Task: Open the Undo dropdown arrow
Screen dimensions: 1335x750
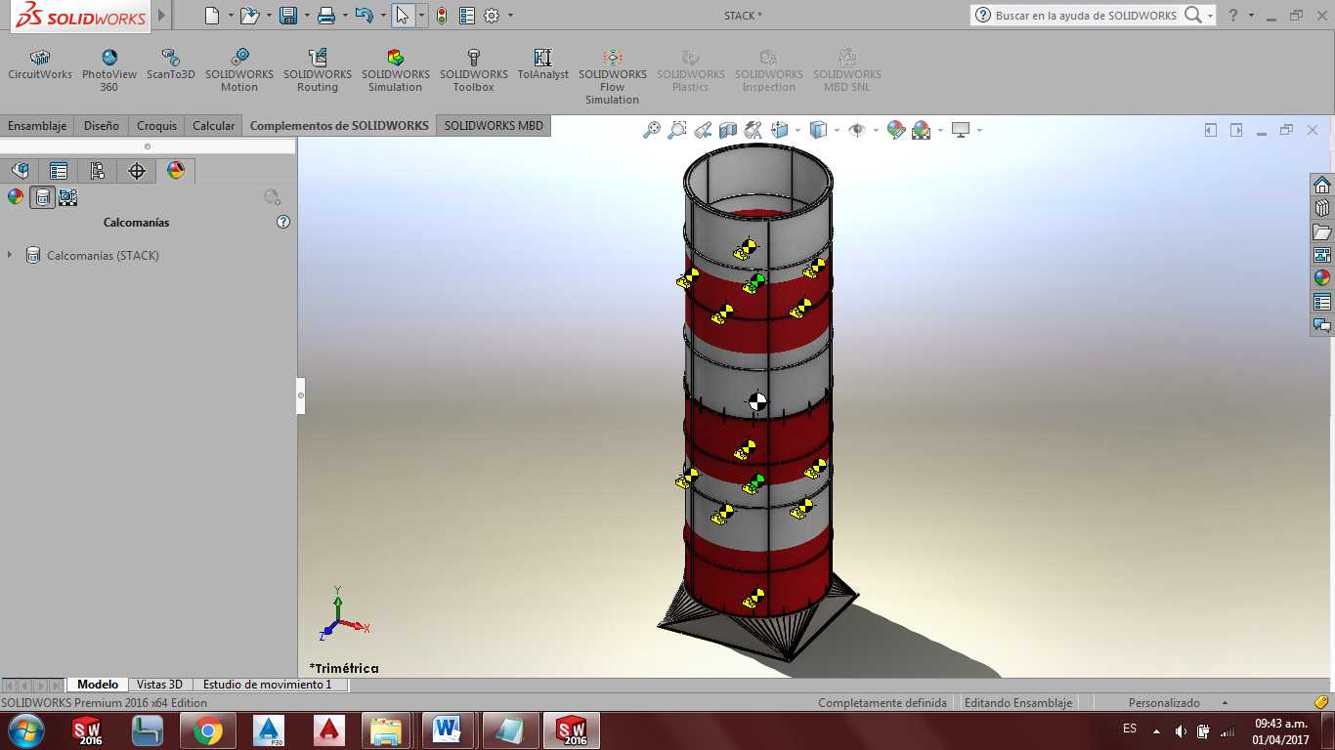Action: coord(382,16)
